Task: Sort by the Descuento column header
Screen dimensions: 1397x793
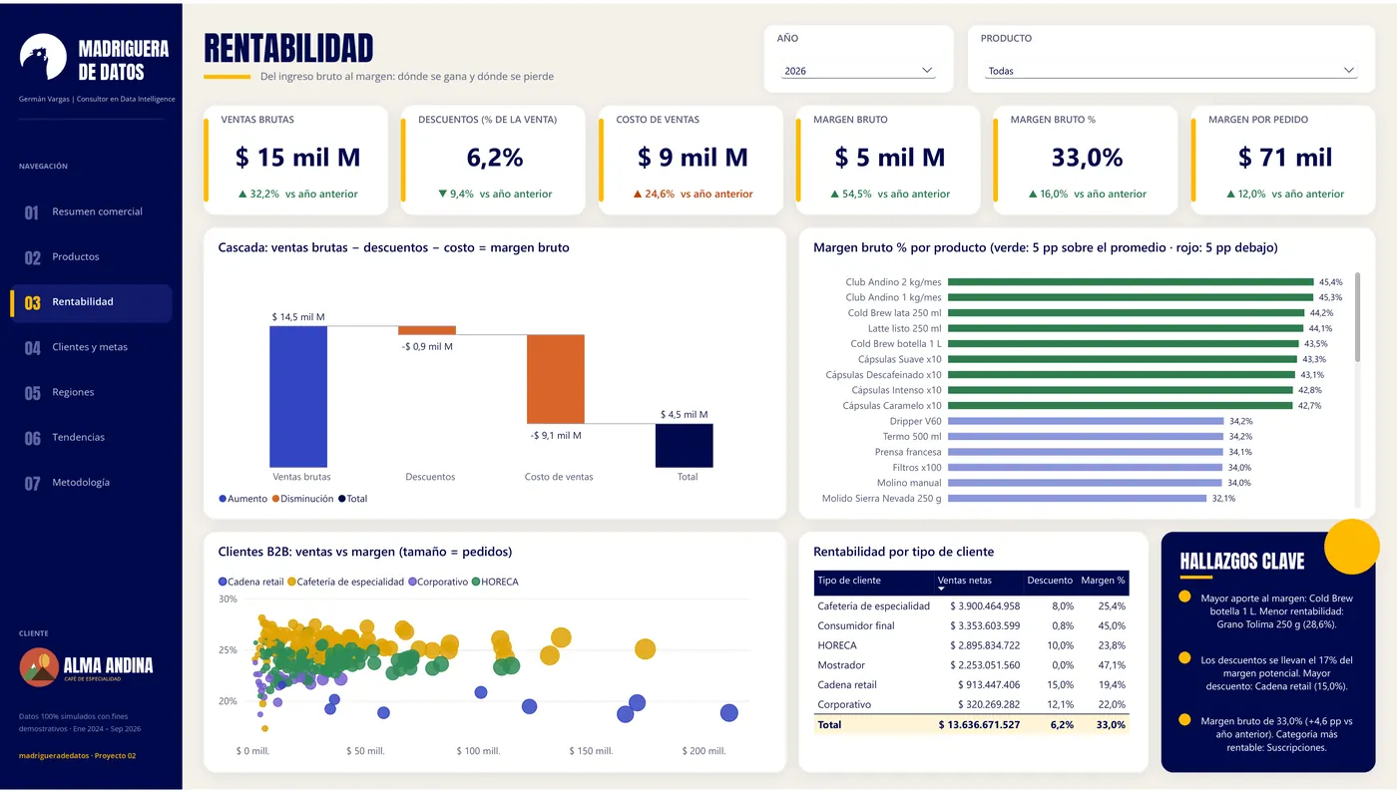Action: 1050,581
